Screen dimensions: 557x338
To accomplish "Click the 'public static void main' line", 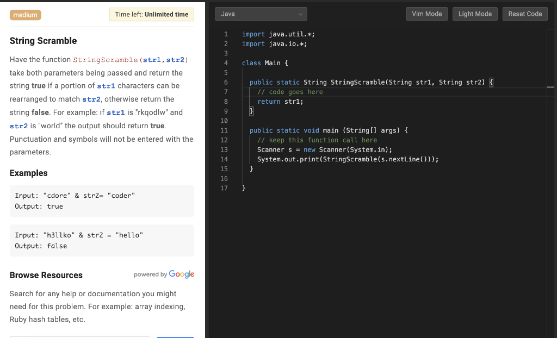I will 328,130.
